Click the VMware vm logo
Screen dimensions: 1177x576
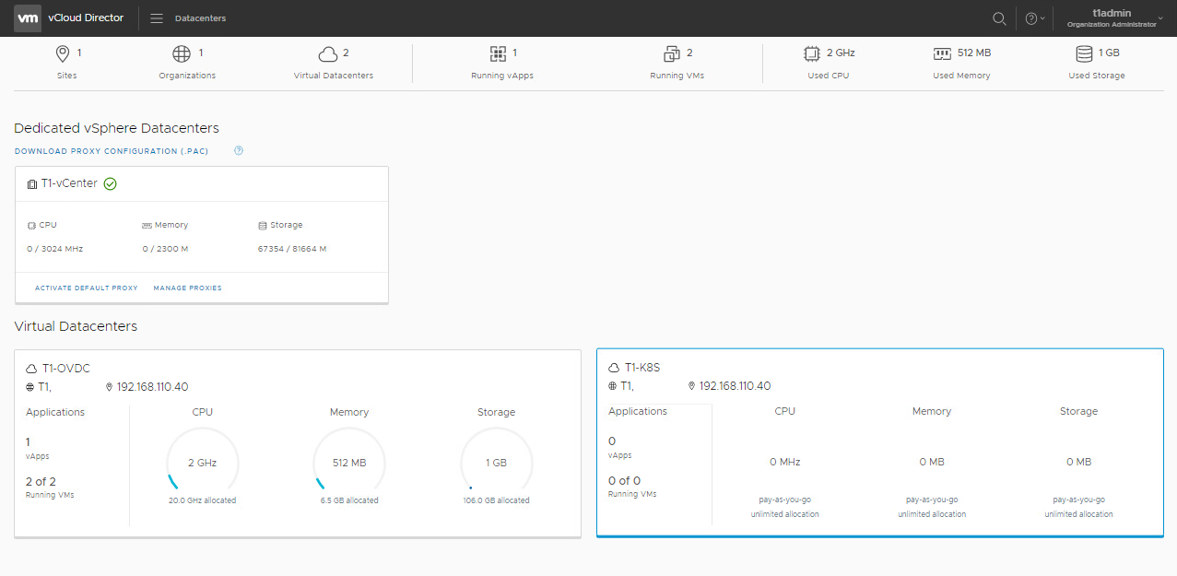[x=28, y=18]
